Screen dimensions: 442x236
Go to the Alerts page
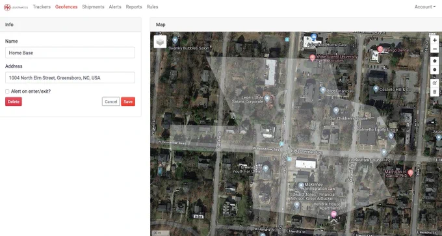click(115, 7)
